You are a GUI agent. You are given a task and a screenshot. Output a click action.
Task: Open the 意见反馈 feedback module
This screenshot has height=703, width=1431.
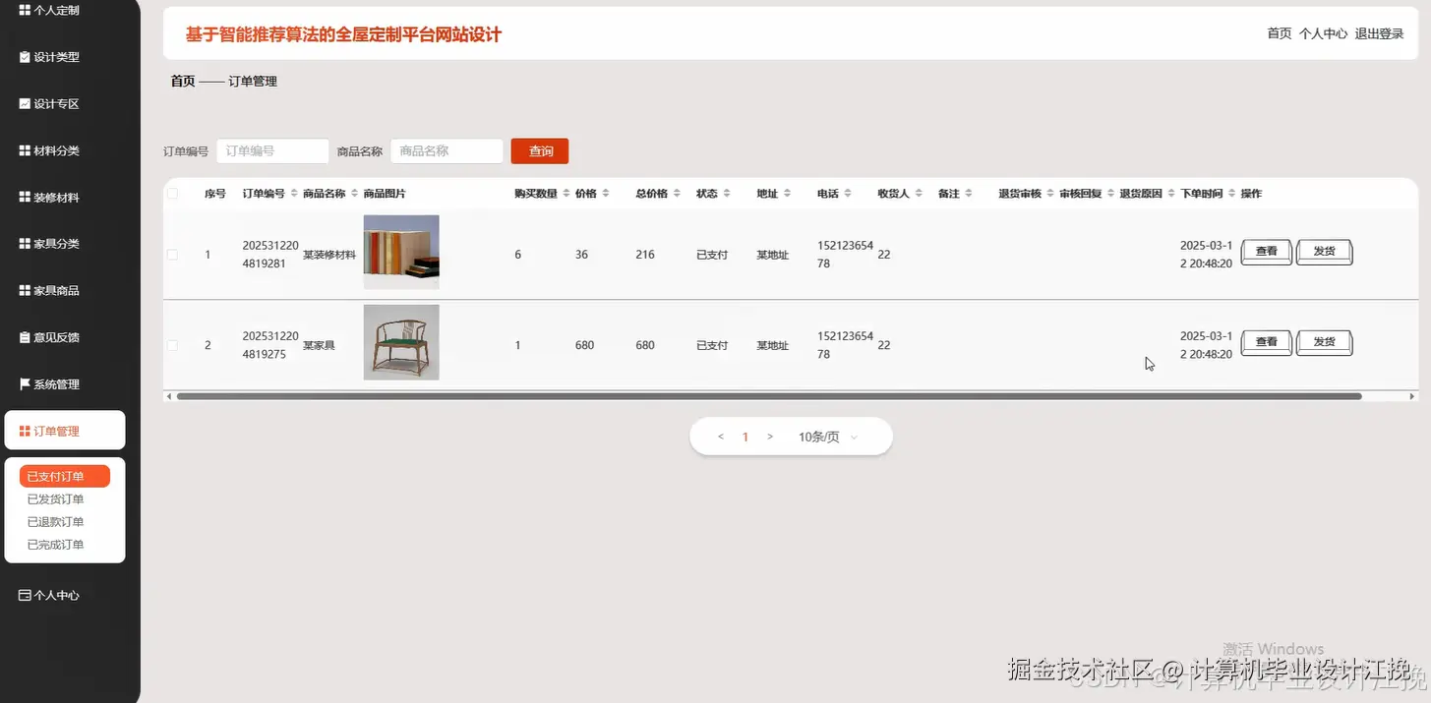(49, 336)
